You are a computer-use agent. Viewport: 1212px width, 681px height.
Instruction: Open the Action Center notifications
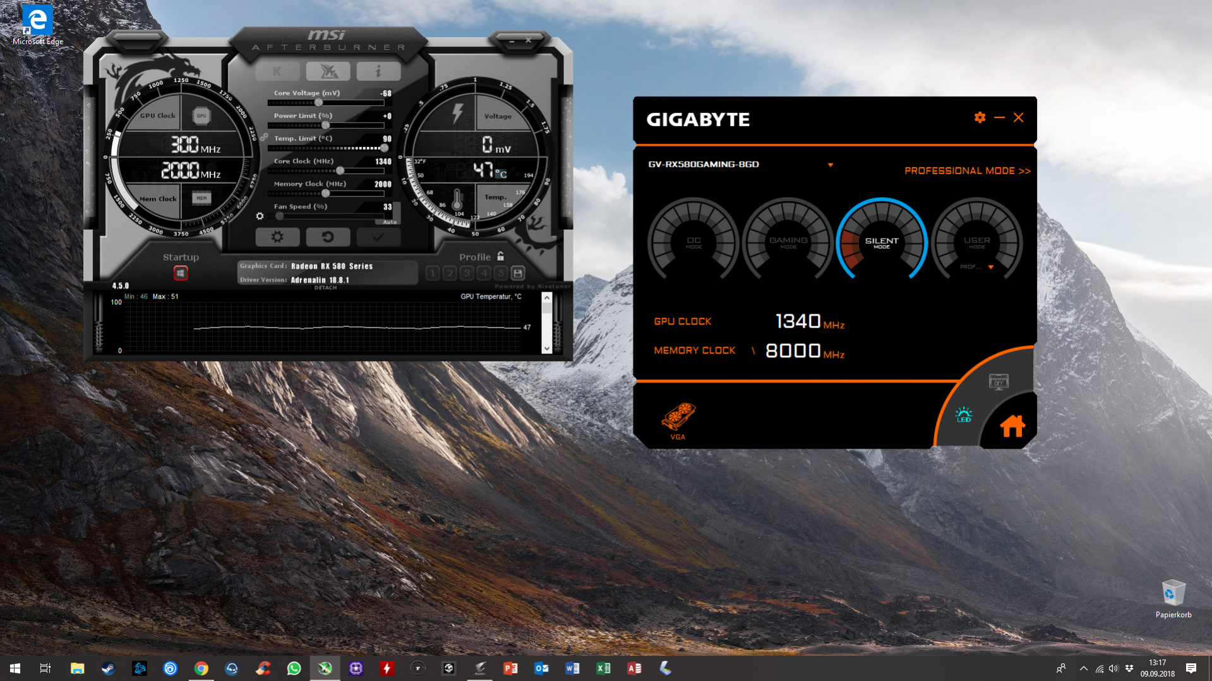tap(1191, 668)
